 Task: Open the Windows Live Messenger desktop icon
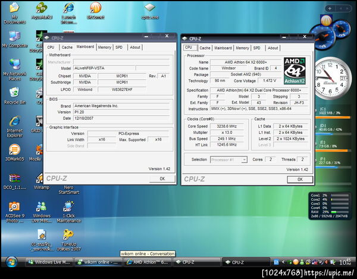[42, 212]
